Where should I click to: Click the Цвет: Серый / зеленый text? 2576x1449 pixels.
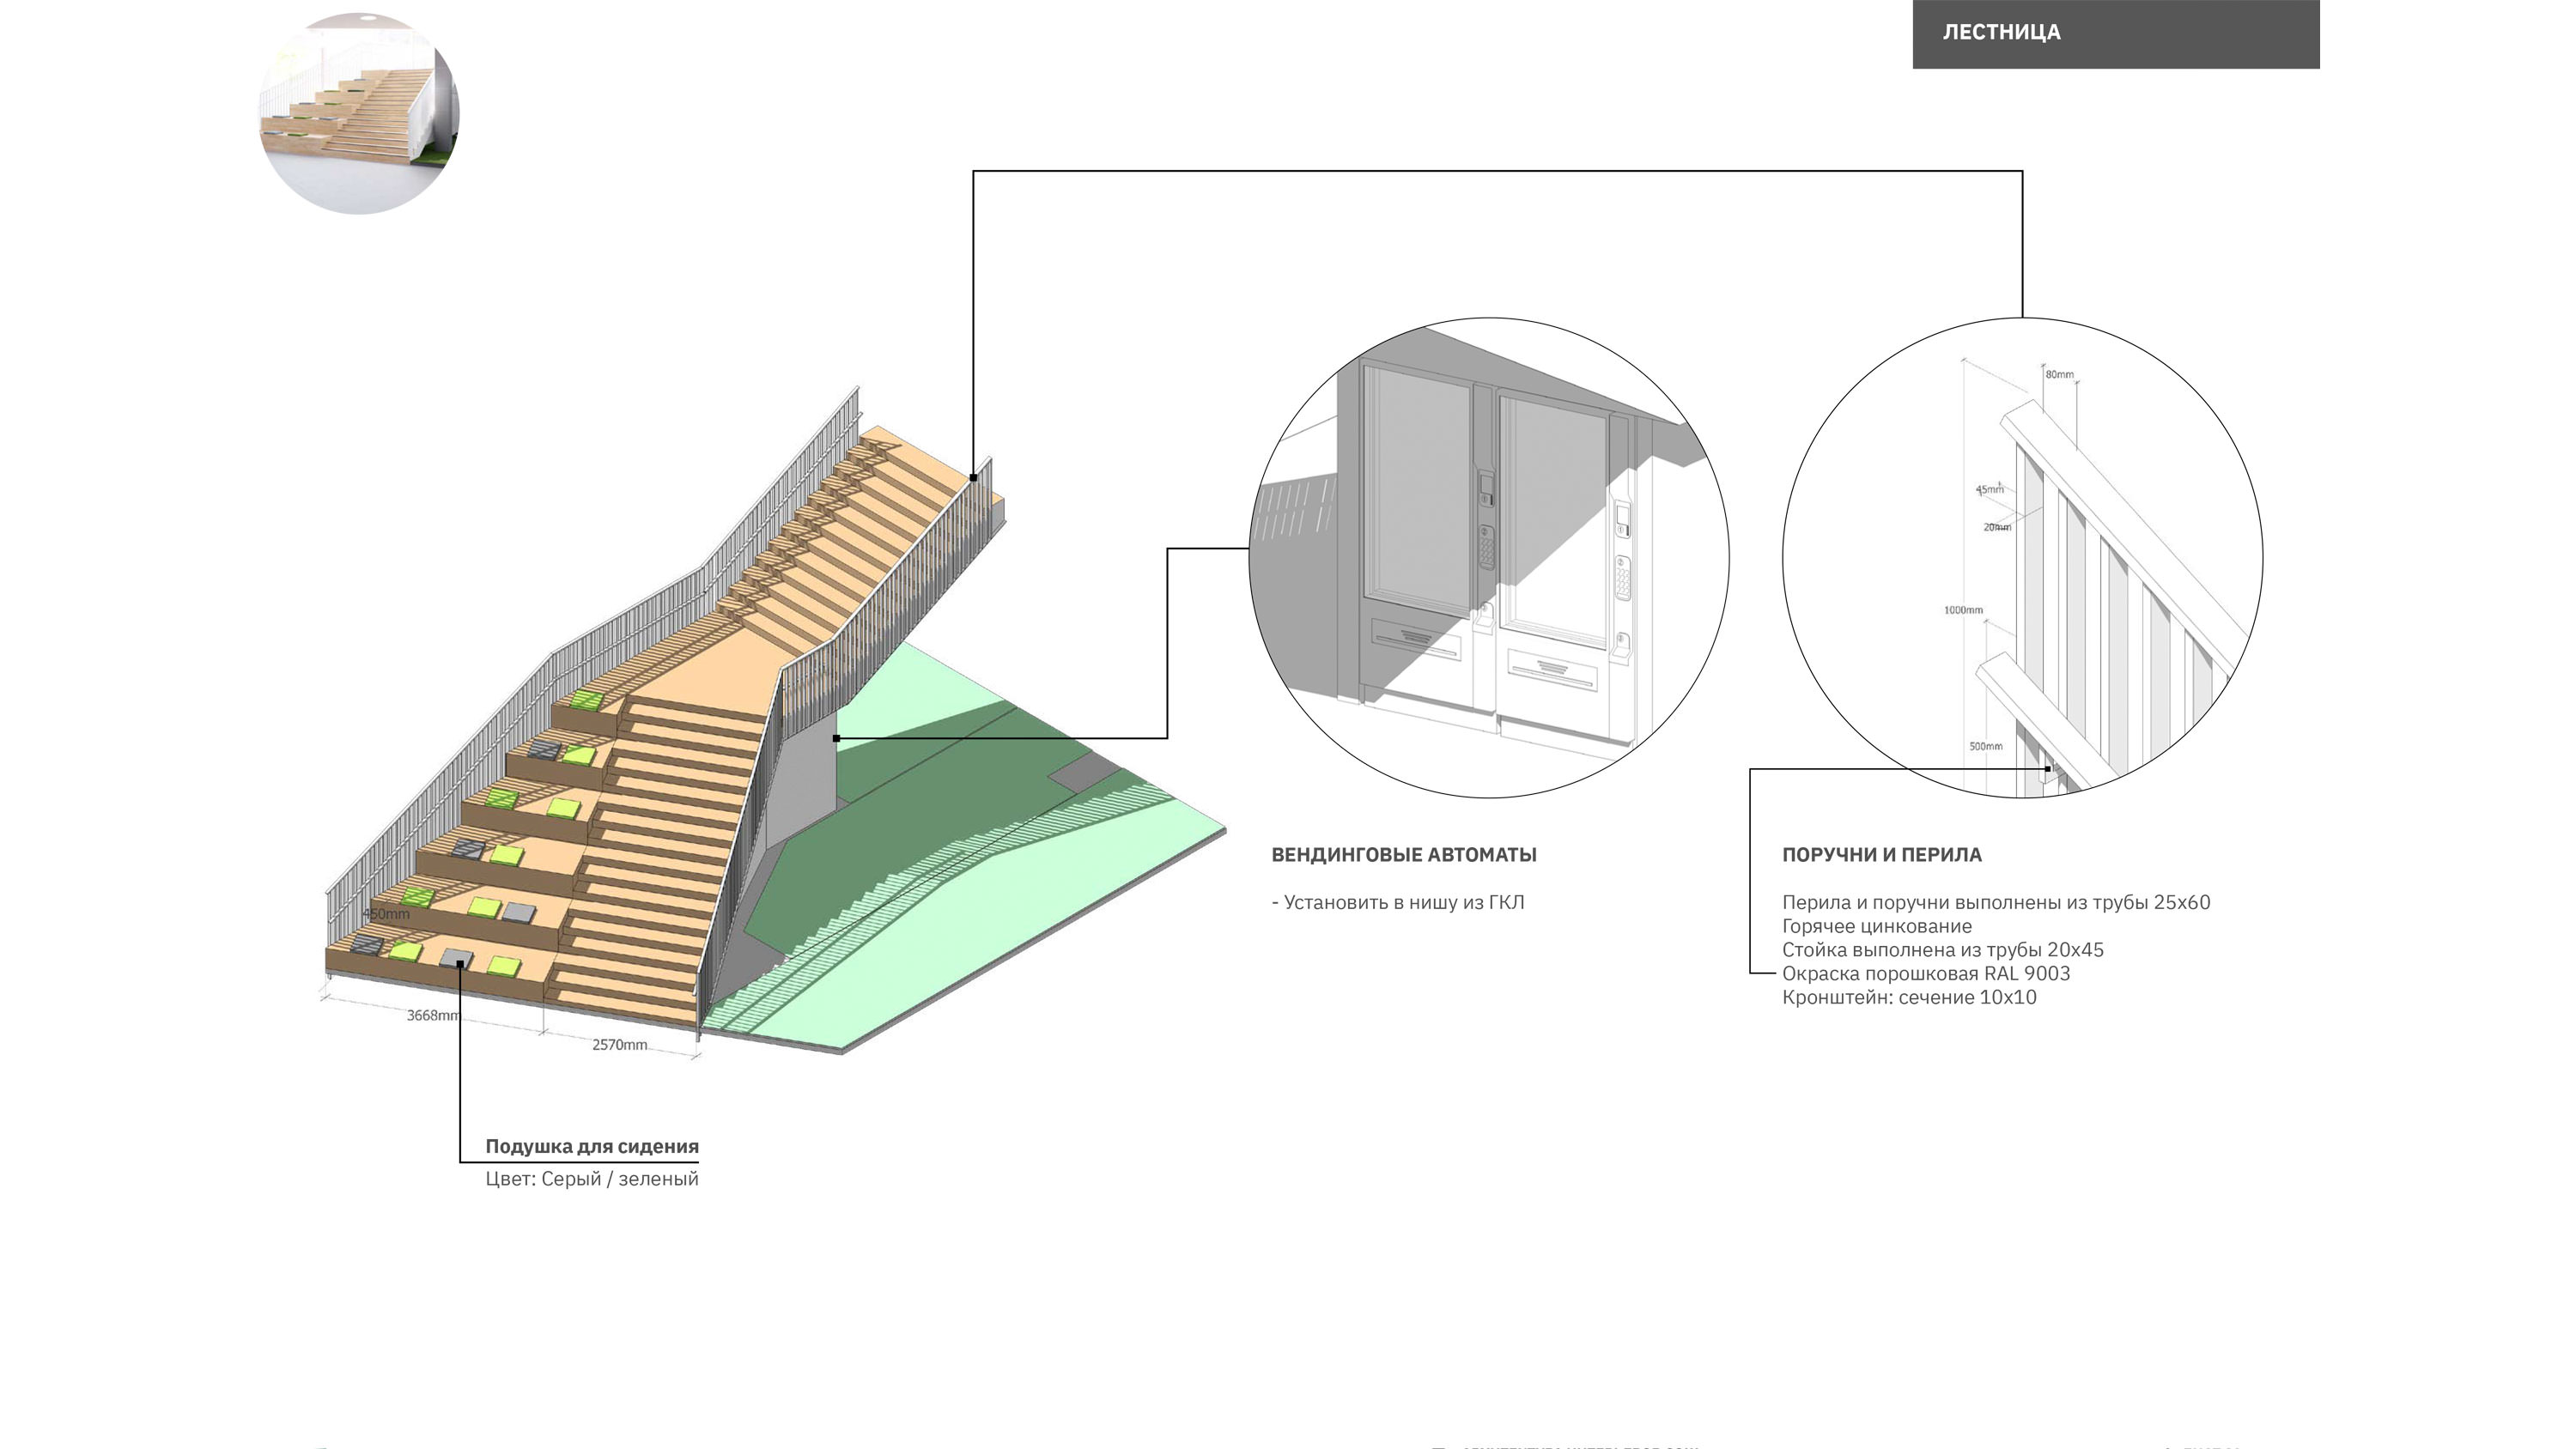coord(591,1179)
